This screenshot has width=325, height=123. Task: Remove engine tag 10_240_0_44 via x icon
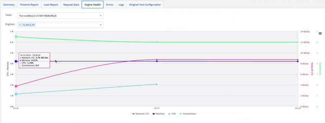coord(20,25)
